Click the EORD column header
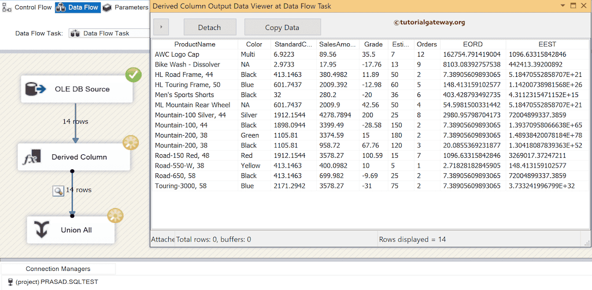The image size is (592, 290). pyautogui.click(x=473, y=44)
